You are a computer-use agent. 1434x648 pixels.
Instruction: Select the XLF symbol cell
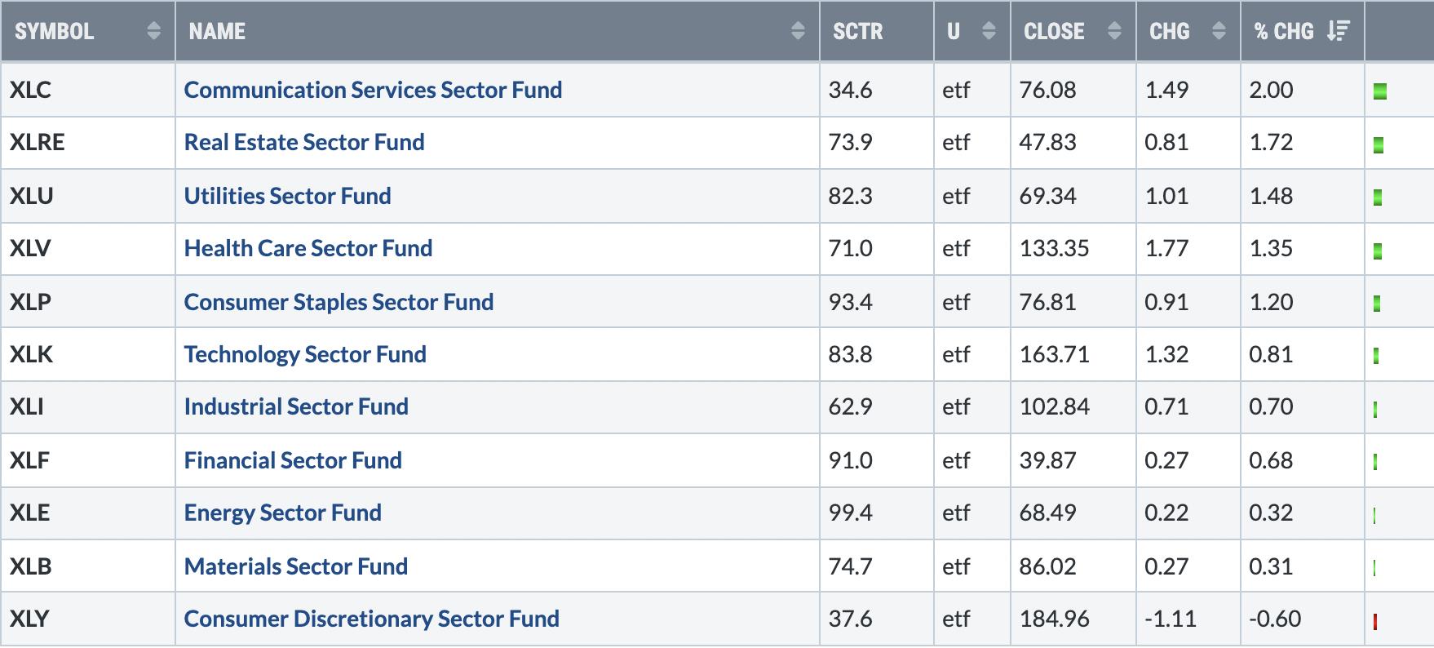pos(29,460)
